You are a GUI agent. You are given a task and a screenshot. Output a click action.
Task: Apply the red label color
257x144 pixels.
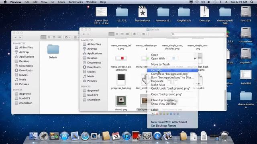157,114
